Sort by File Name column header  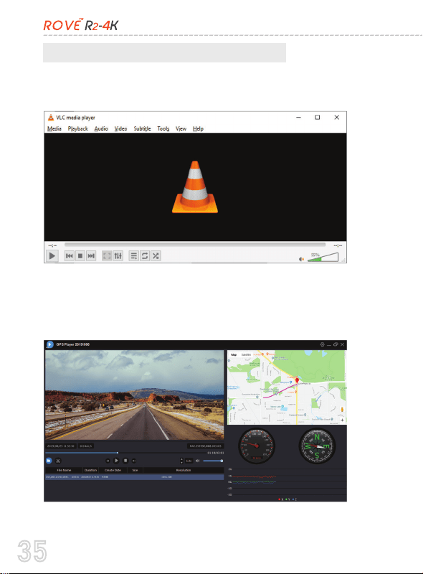64,470
